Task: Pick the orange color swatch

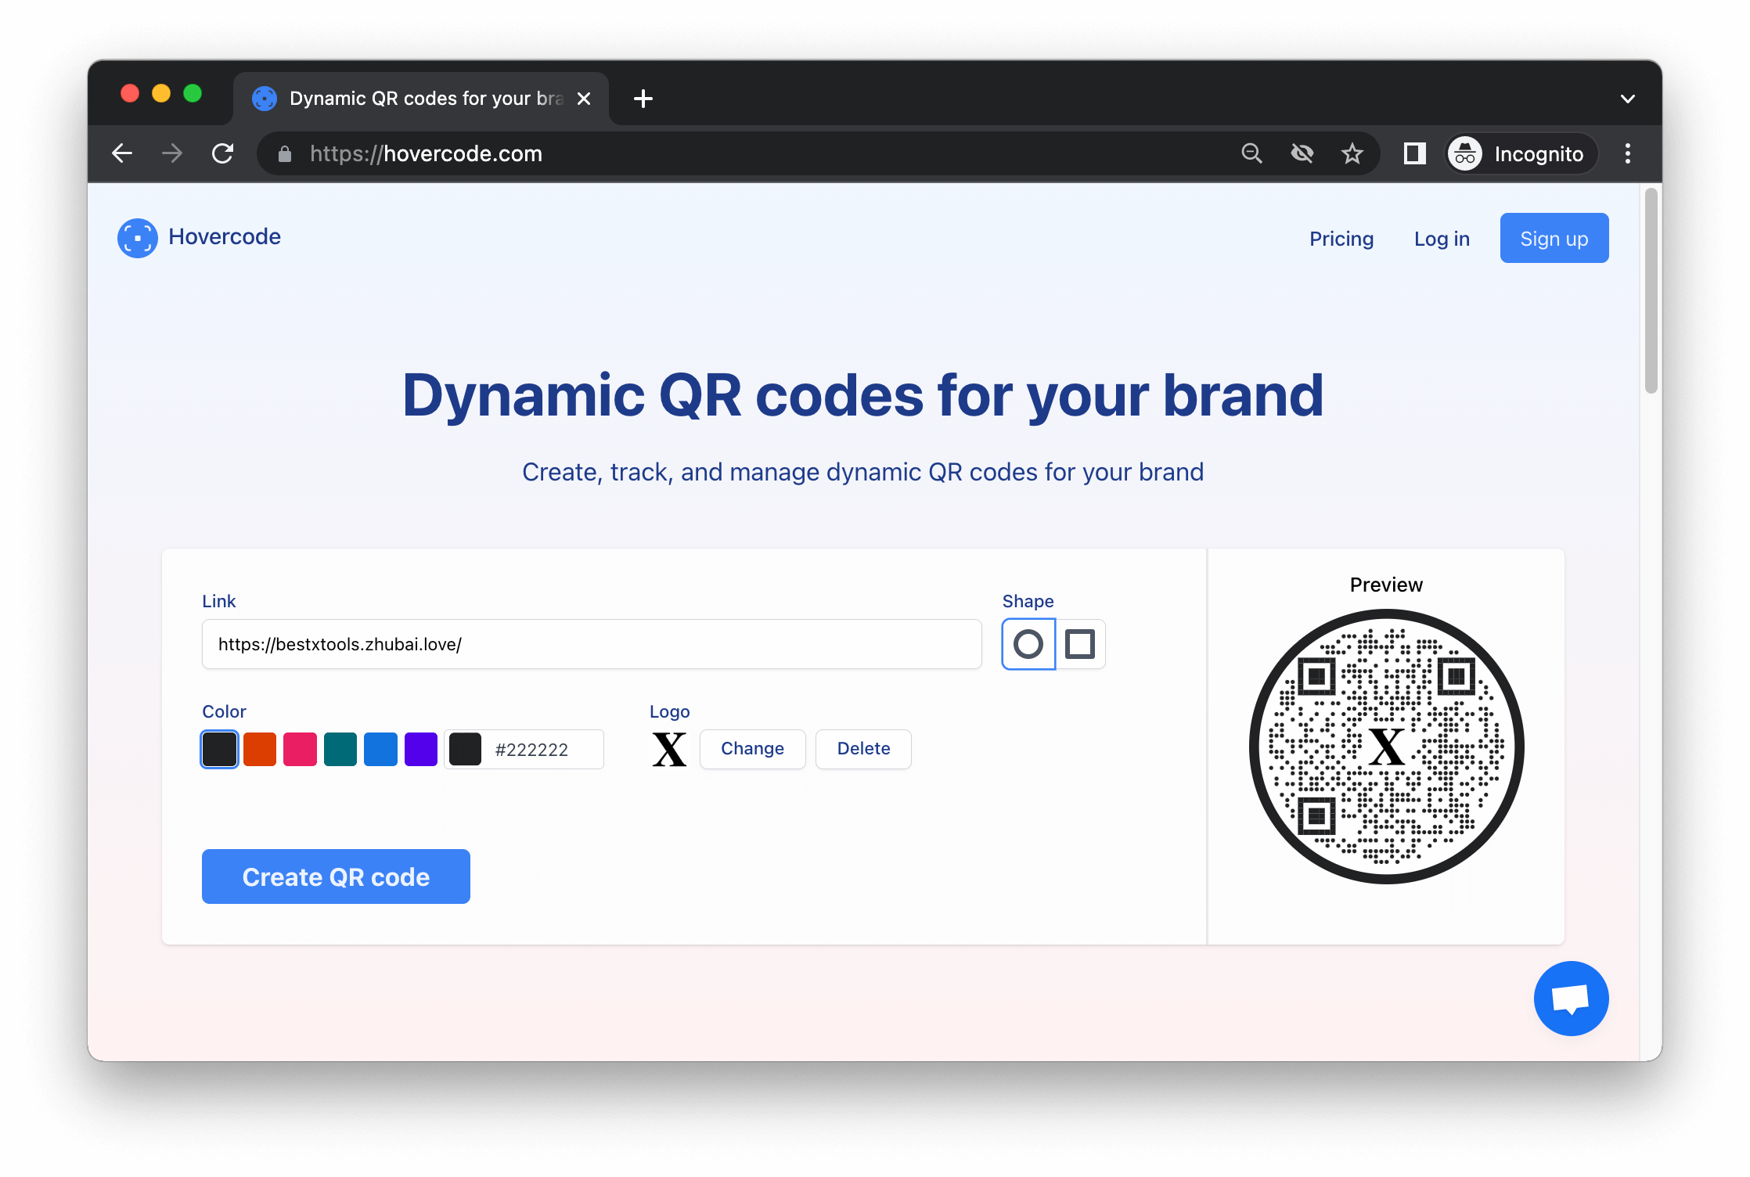Action: pos(260,750)
